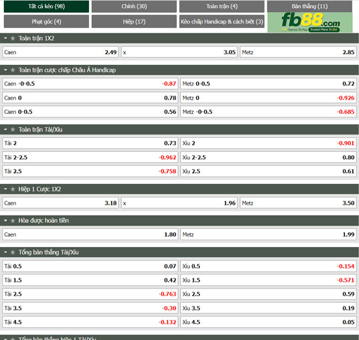Choose Xỉu 3.5 at 0.19
This screenshot has height=340, width=359.
269,308
